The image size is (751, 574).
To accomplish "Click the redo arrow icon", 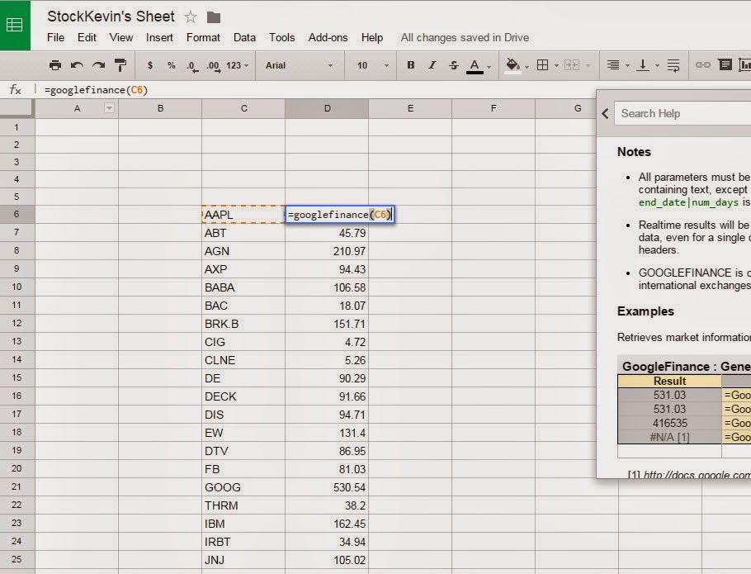I will pyautogui.click(x=98, y=65).
